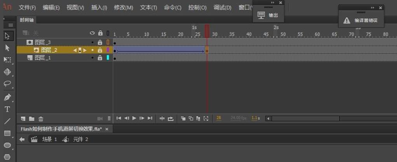Select the Line tool

(7, 121)
